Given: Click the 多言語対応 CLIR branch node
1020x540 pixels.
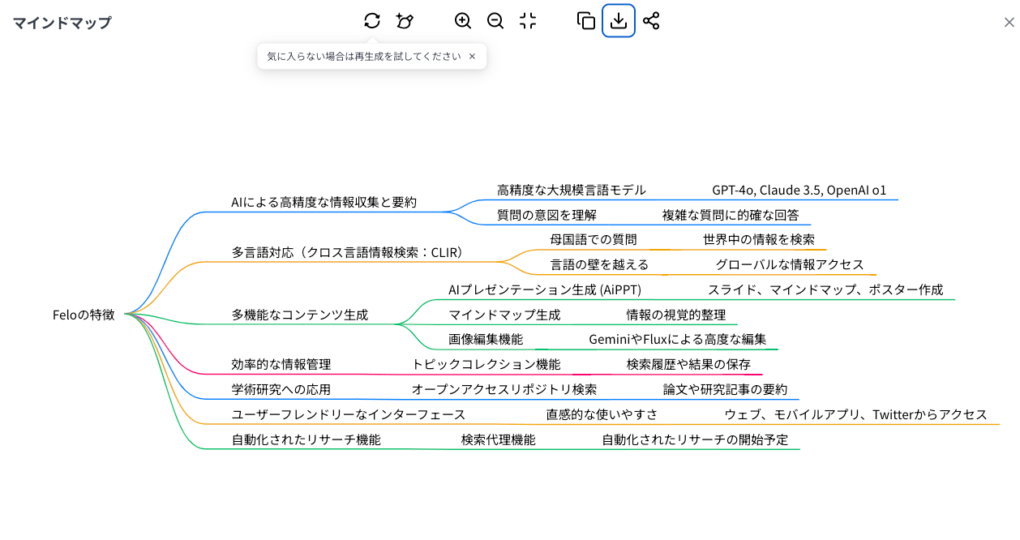Looking at the screenshot, I should coord(349,252).
